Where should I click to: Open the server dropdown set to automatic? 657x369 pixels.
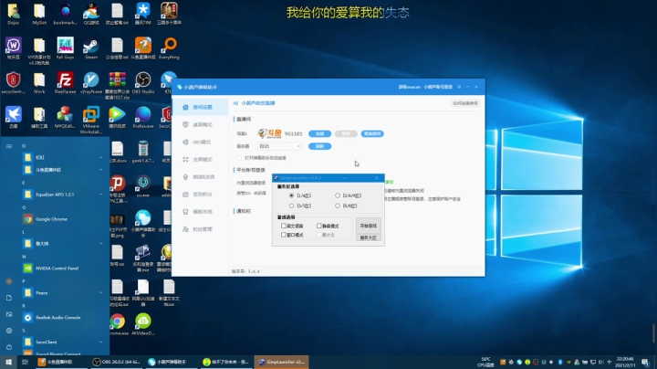[279, 146]
